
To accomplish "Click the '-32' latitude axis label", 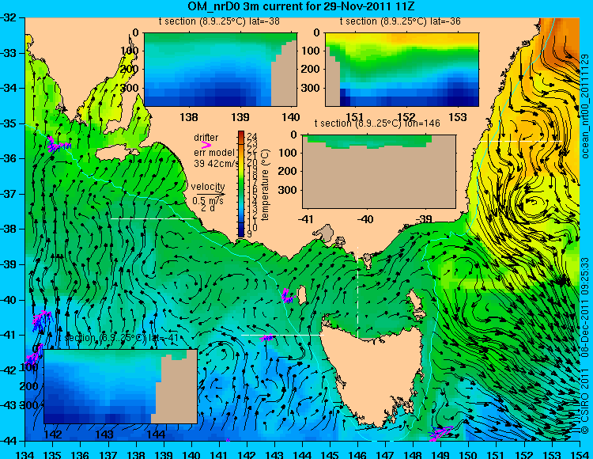I will [x=8, y=17].
